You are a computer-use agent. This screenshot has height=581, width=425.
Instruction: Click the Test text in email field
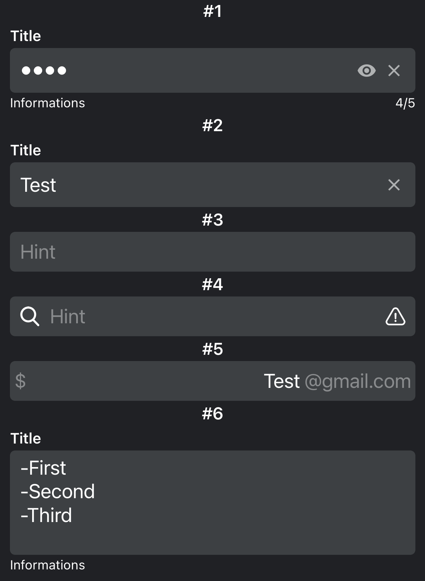click(282, 381)
